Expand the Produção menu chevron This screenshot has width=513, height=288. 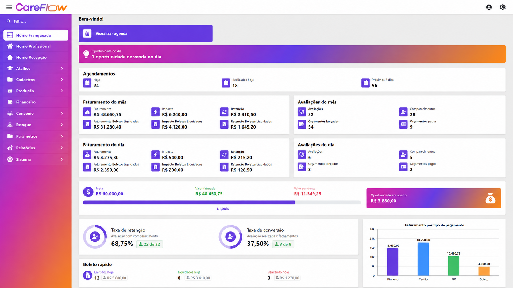click(x=62, y=91)
